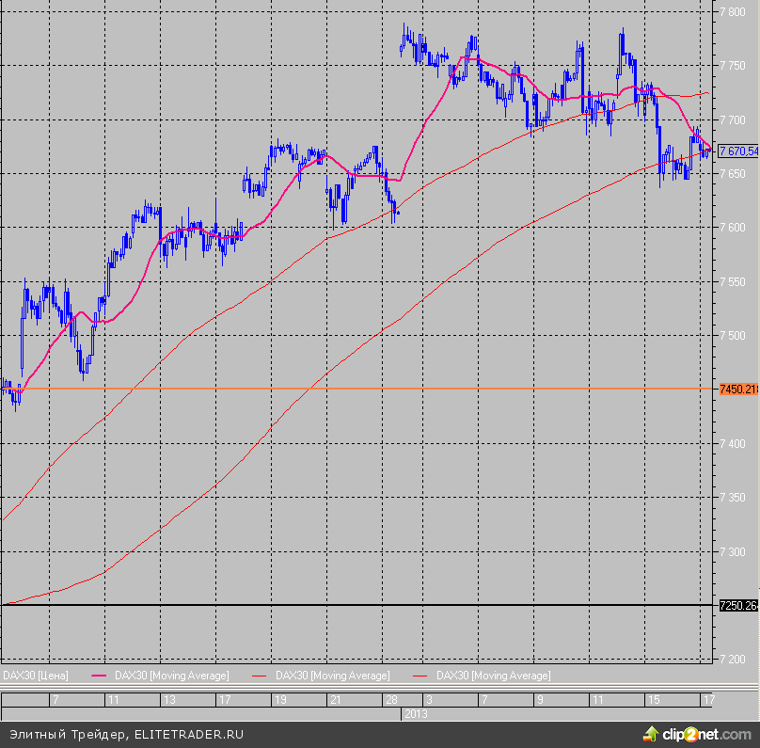
Task: Click date marker 19 on the time axis
Action: 280,700
